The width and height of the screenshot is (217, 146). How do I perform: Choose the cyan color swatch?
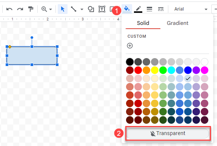(x=171, y=70)
